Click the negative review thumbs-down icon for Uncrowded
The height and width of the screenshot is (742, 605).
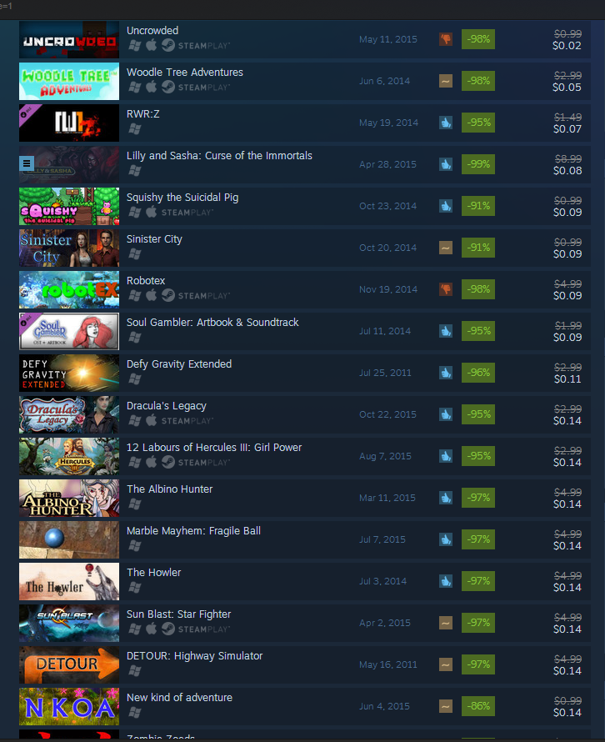[x=446, y=39]
